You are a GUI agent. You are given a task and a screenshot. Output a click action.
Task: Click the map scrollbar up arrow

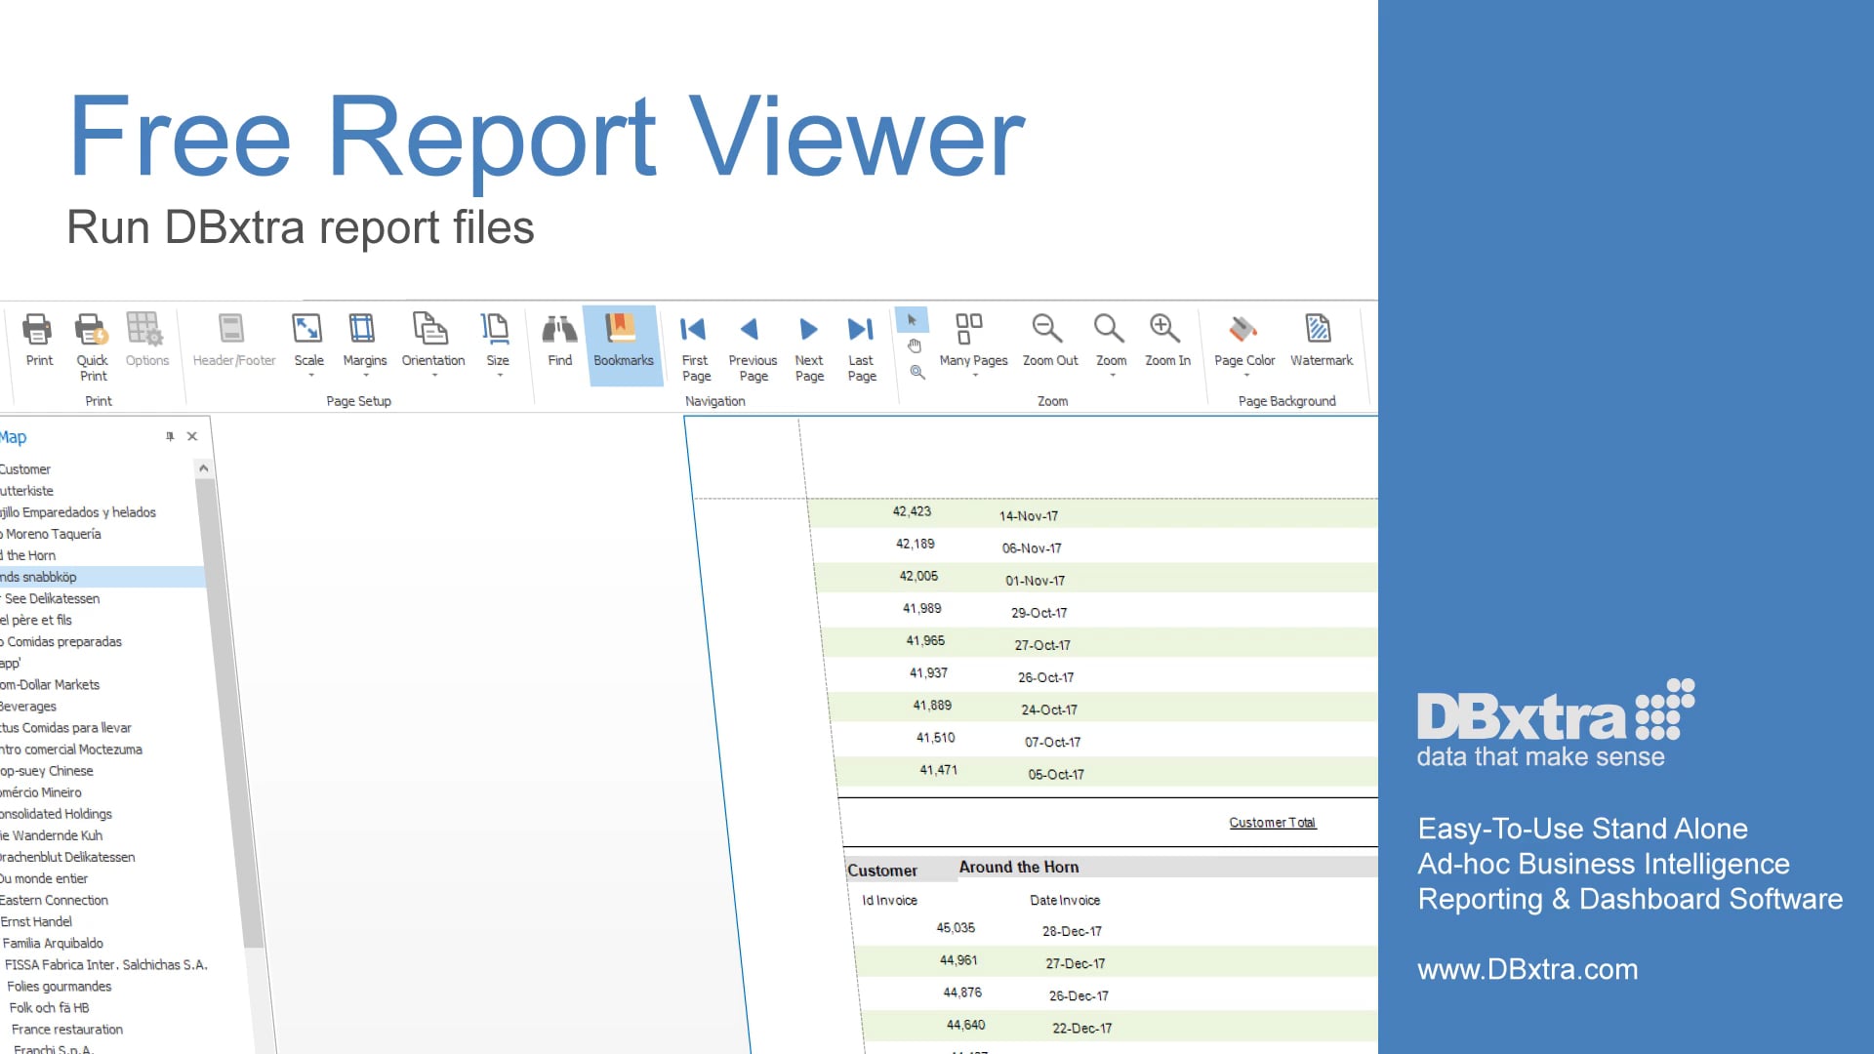[x=203, y=468]
